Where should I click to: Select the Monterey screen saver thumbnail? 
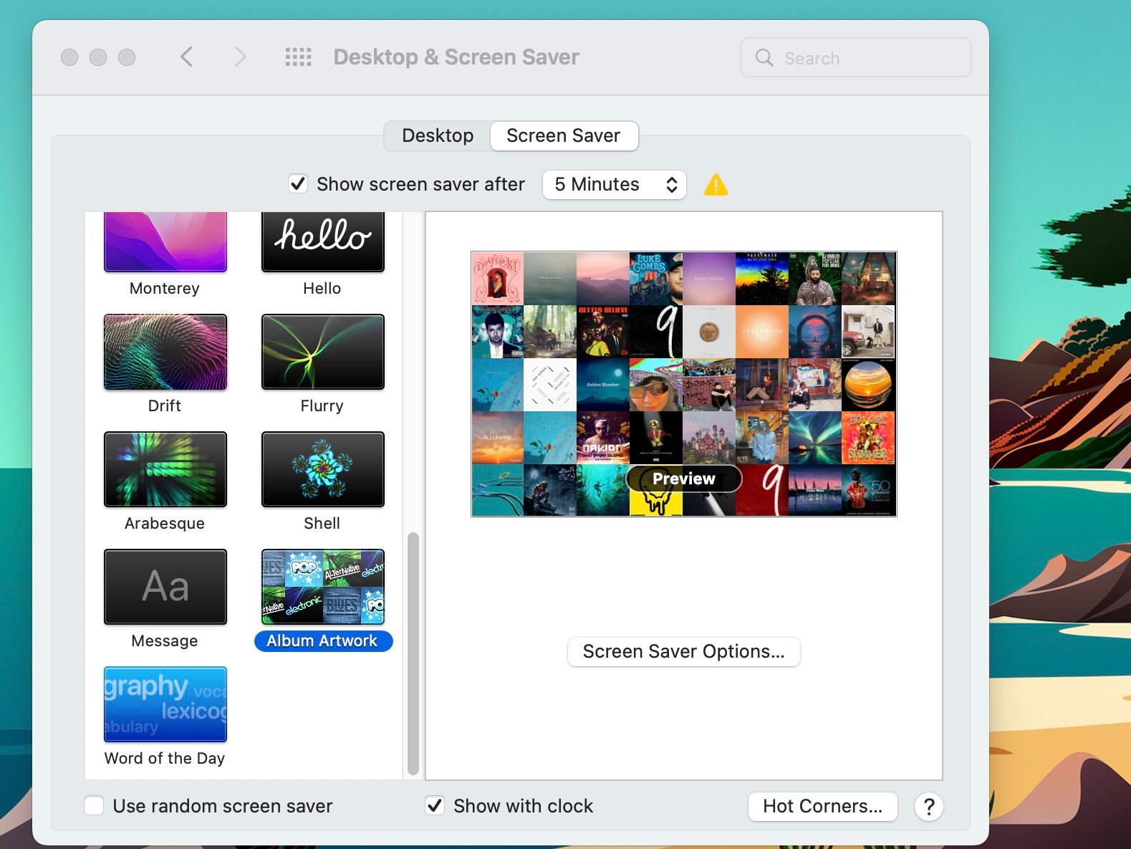click(x=165, y=243)
